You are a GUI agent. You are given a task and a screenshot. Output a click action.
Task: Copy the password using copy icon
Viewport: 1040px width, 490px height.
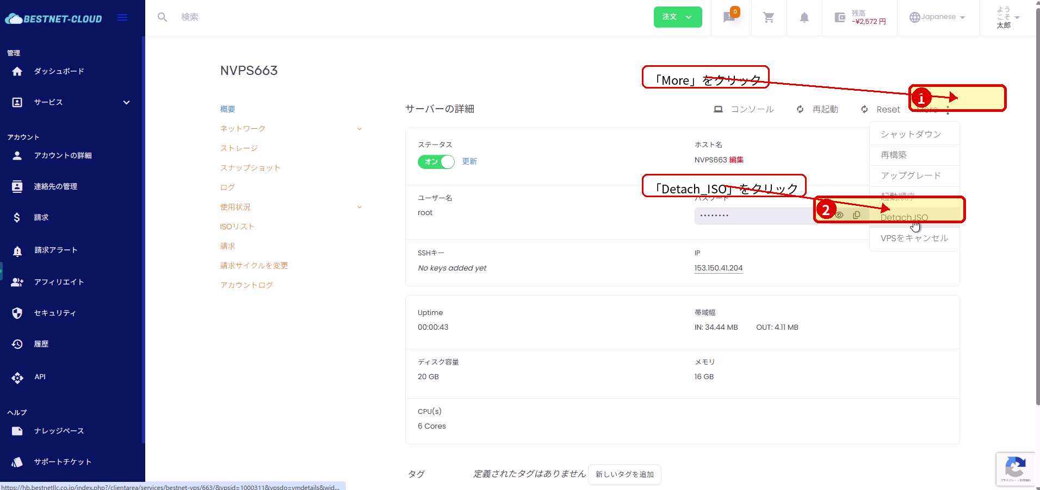tap(856, 215)
